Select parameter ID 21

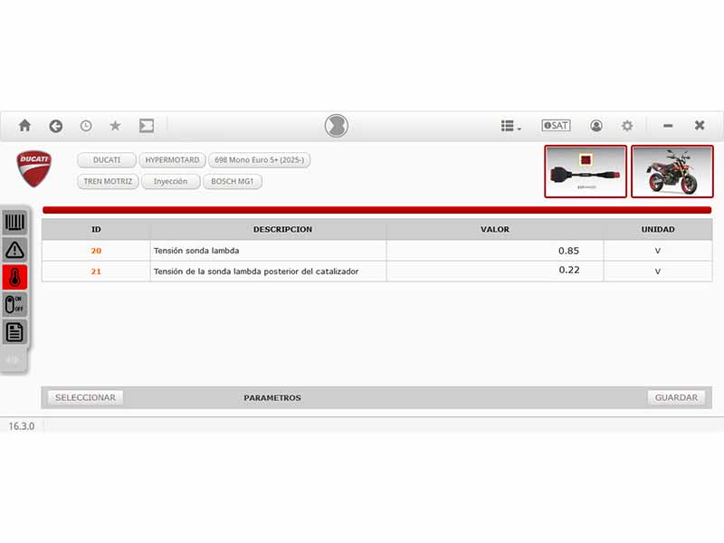click(x=96, y=271)
